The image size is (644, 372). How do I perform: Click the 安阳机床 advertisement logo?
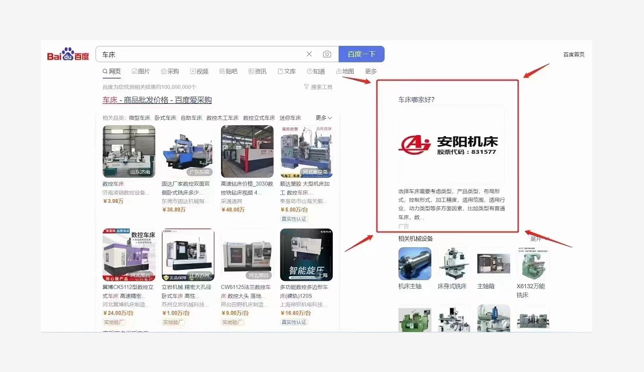point(449,145)
